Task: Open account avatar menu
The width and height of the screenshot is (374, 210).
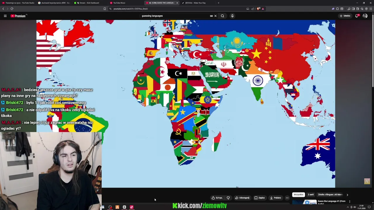Action: pyautogui.click(x=365, y=16)
